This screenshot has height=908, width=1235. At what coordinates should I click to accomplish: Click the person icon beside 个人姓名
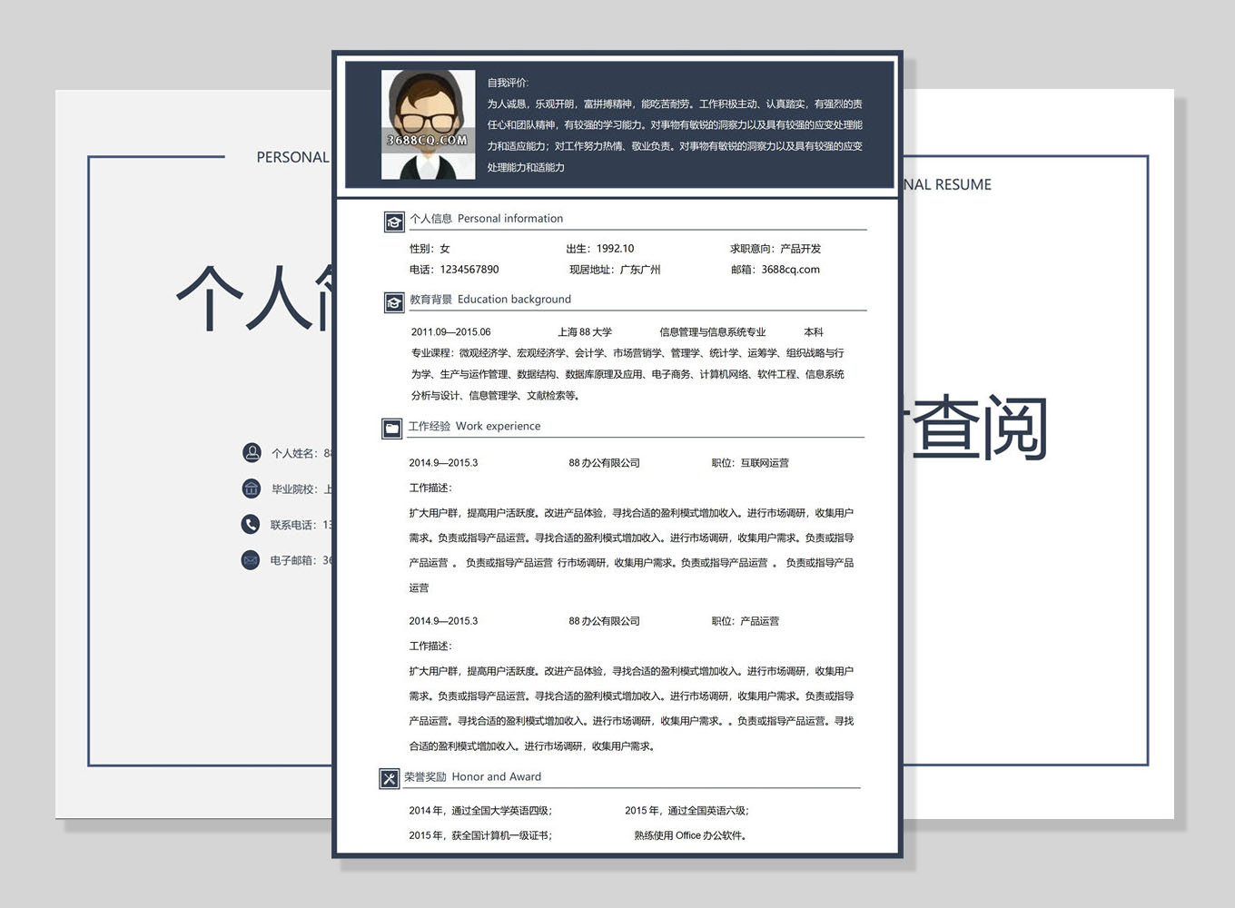252,452
